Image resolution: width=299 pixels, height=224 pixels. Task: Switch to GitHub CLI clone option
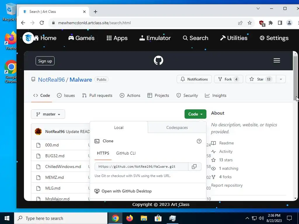(x=126, y=153)
